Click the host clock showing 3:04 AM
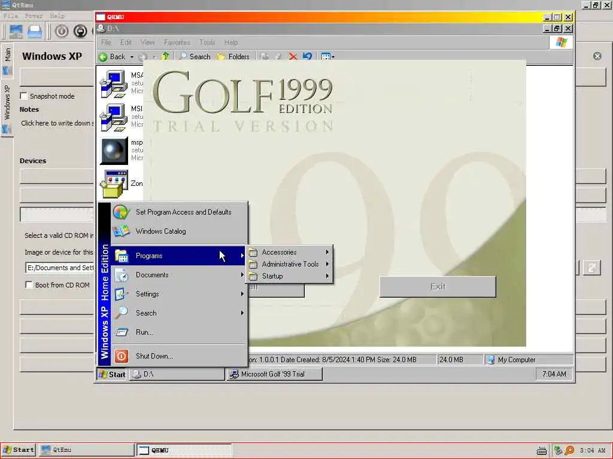Viewport: 613px width, 459px height. (x=592, y=451)
